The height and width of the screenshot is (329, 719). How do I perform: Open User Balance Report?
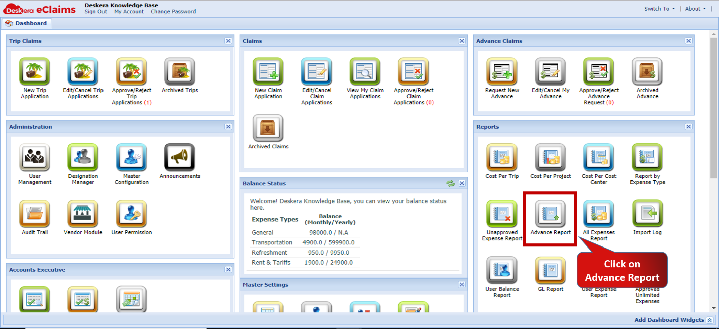point(502,270)
